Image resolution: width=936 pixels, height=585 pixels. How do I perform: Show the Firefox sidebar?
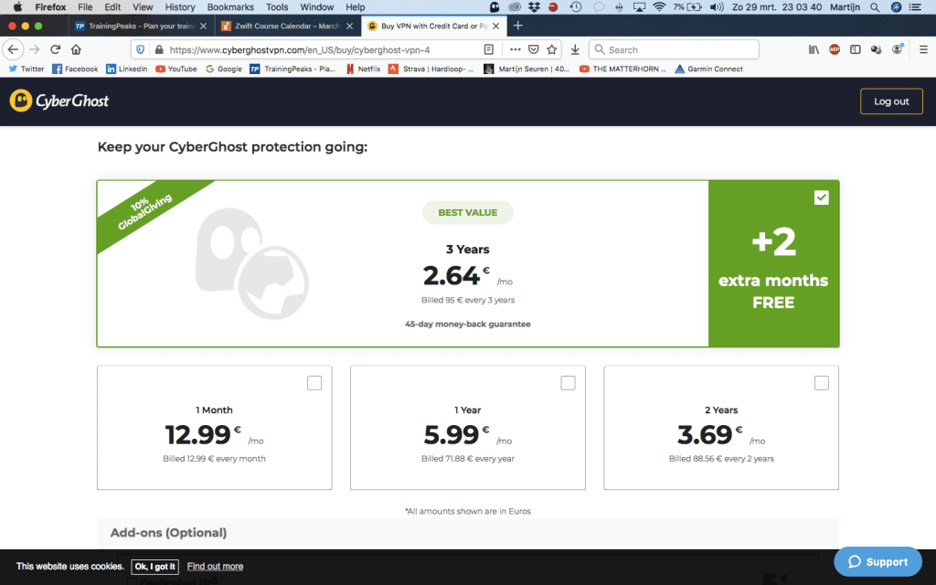[856, 49]
